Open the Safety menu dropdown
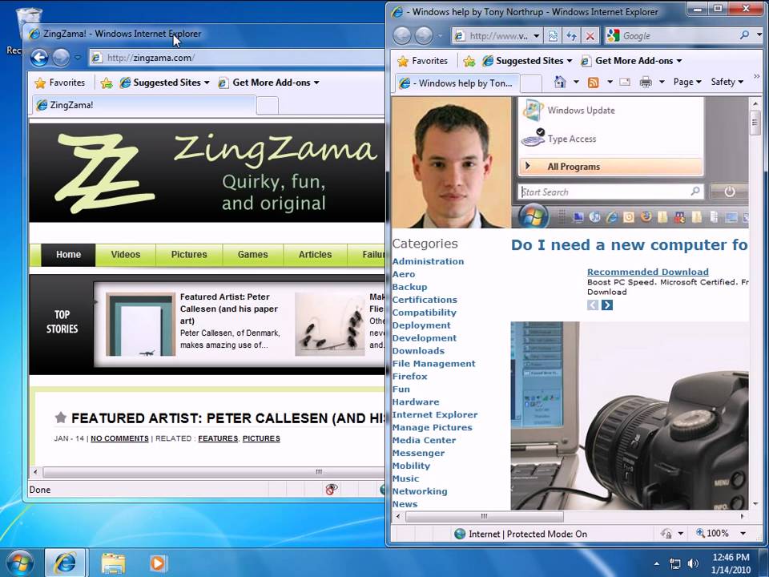This screenshot has height=577, width=769. pos(727,82)
